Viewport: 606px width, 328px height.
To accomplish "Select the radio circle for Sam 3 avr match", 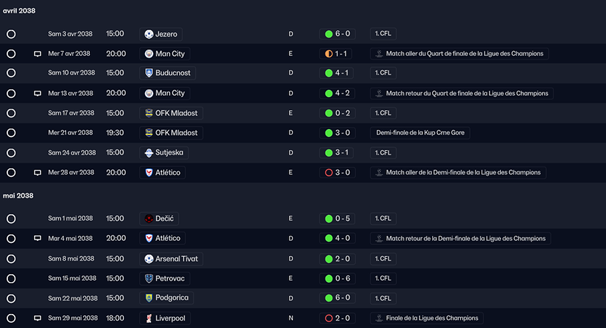I will click(x=11, y=34).
